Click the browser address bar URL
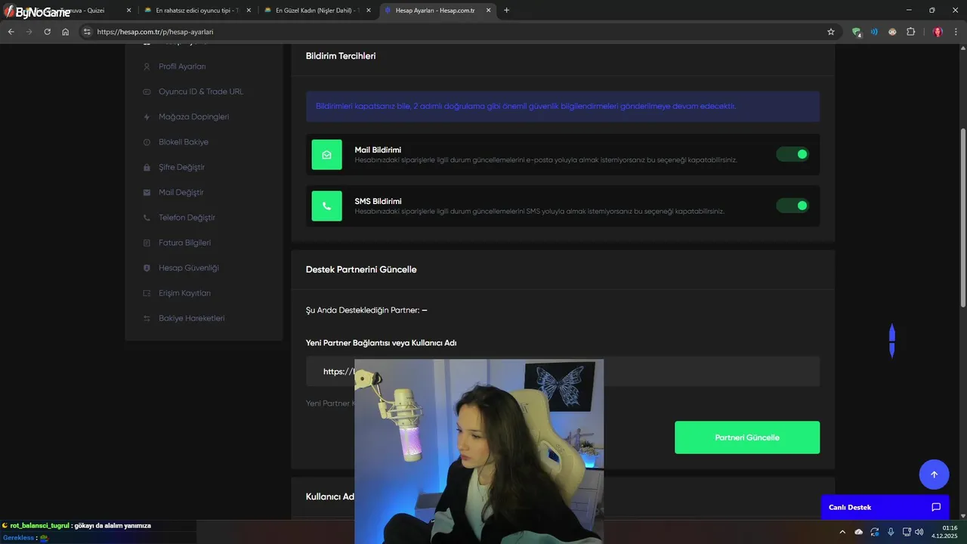Viewport: 967px width, 544px height. 155,32
